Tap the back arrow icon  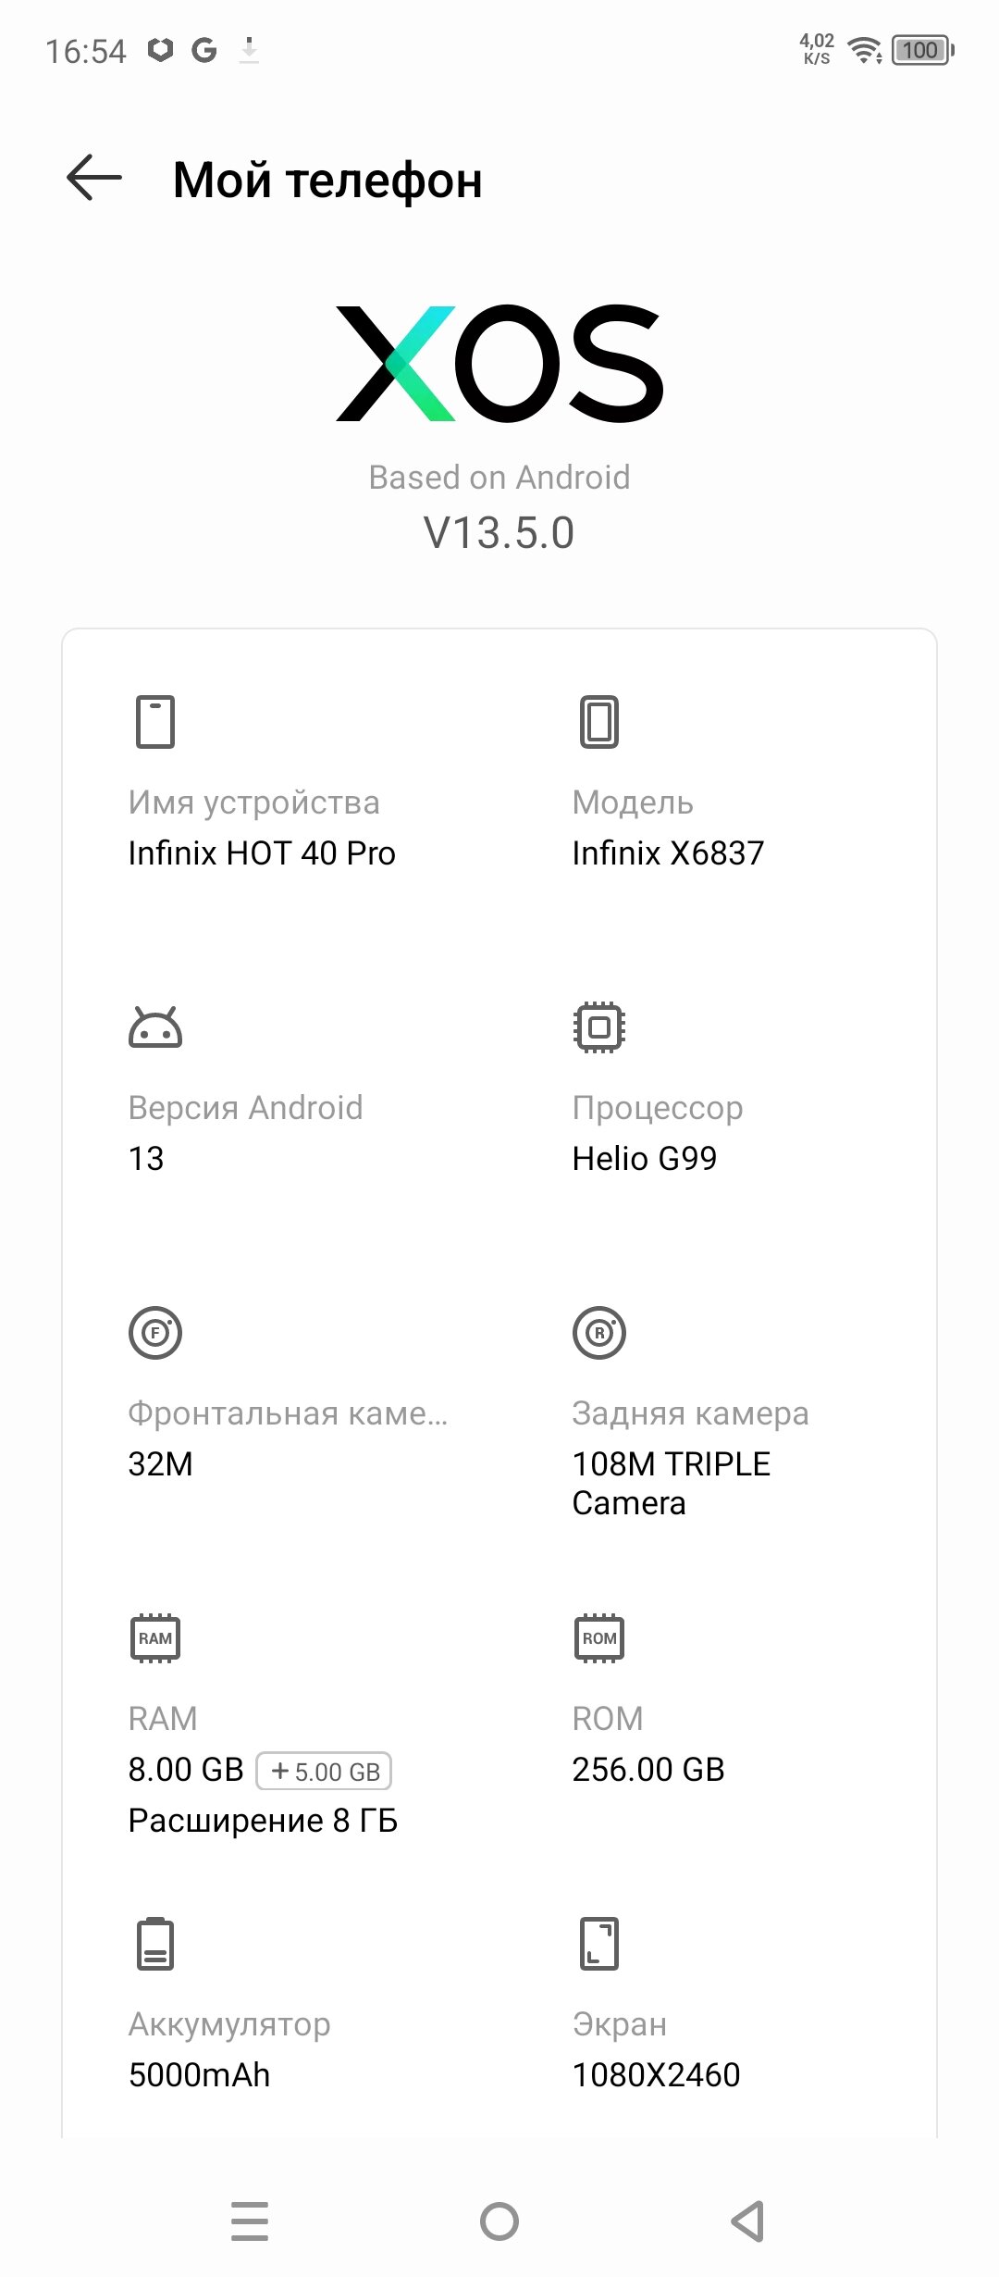click(94, 178)
